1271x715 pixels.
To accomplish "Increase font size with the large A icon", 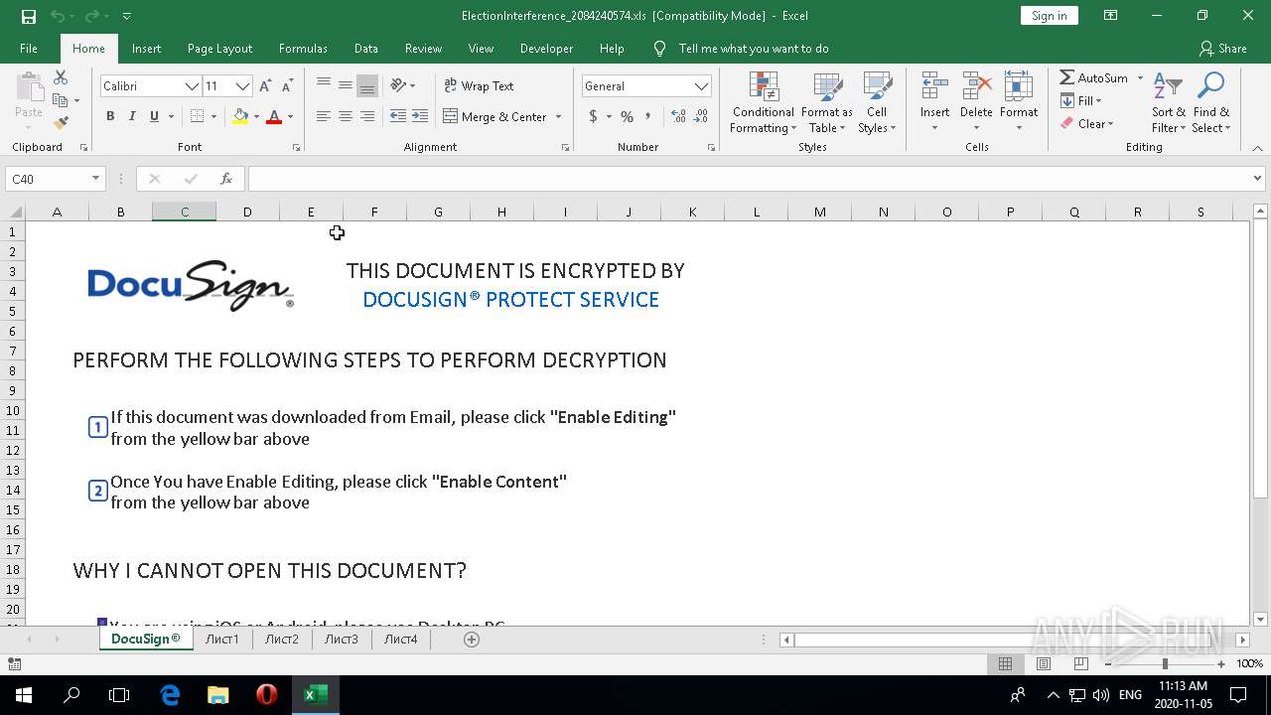I will coord(265,86).
